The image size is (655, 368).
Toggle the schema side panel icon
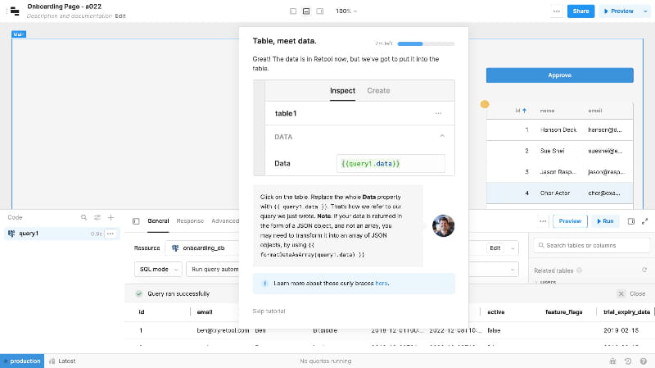pos(631,221)
